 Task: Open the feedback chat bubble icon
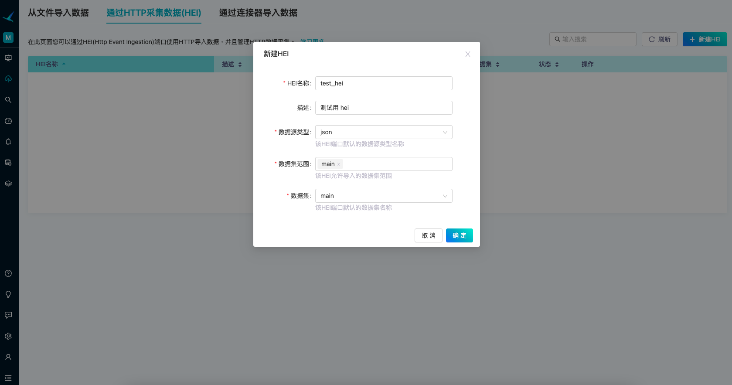[8, 315]
